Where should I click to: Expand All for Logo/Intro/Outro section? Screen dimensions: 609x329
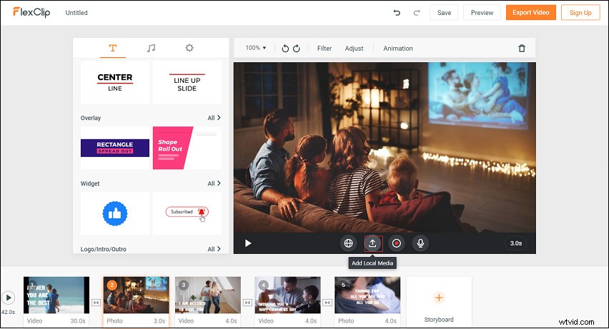click(214, 249)
